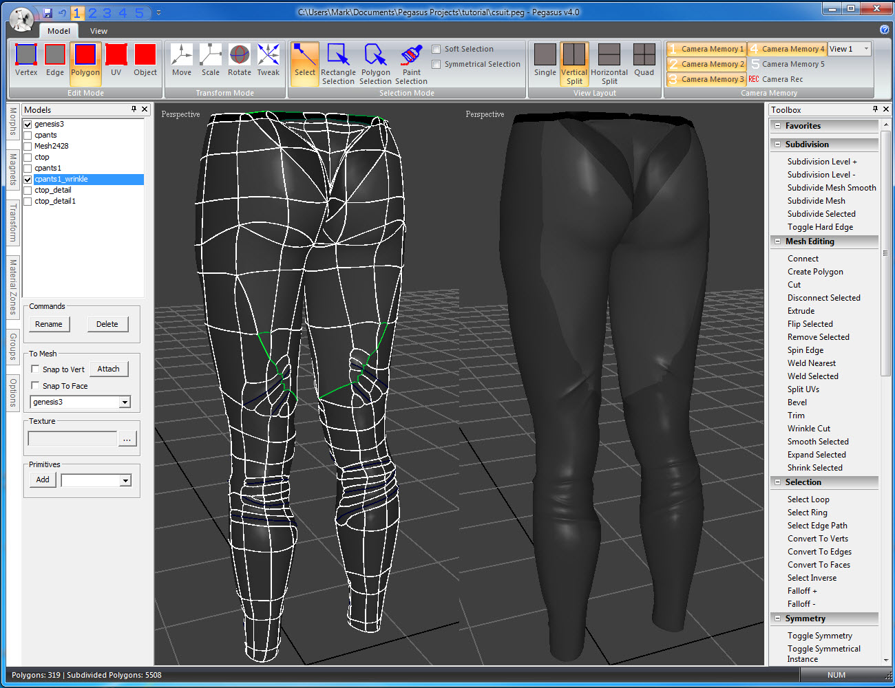Screen dimensions: 895x688
Task: Set view layout to Vertical Split
Action: 574,64
